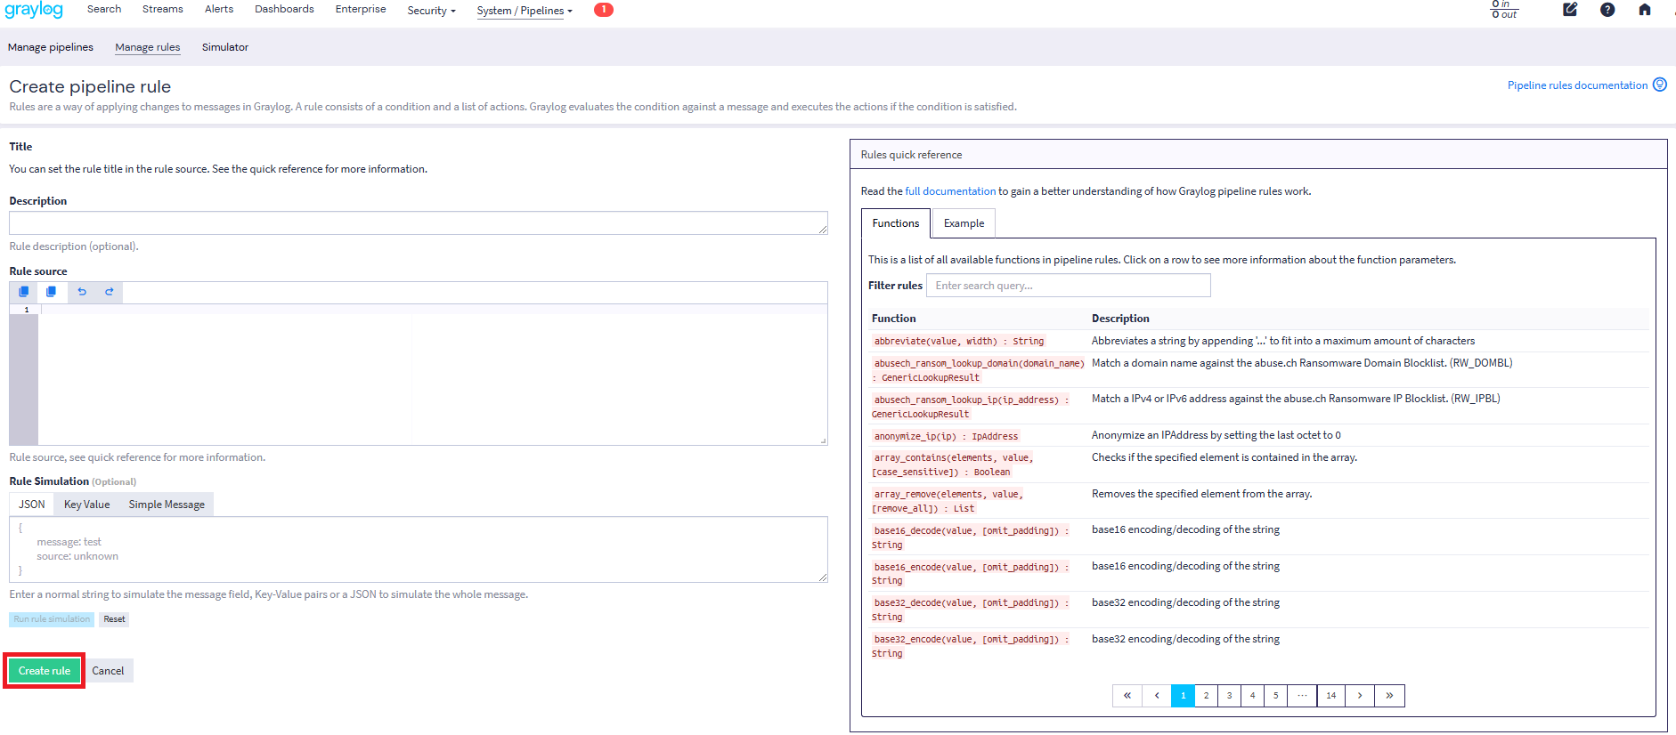Expand the System / Pipelines dropdown
This screenshot has height=735, width=1676.
[x=525, y=11]
